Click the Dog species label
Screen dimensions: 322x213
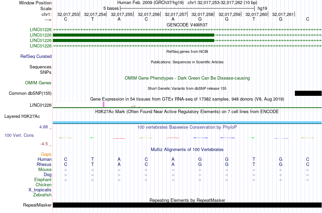48,175
